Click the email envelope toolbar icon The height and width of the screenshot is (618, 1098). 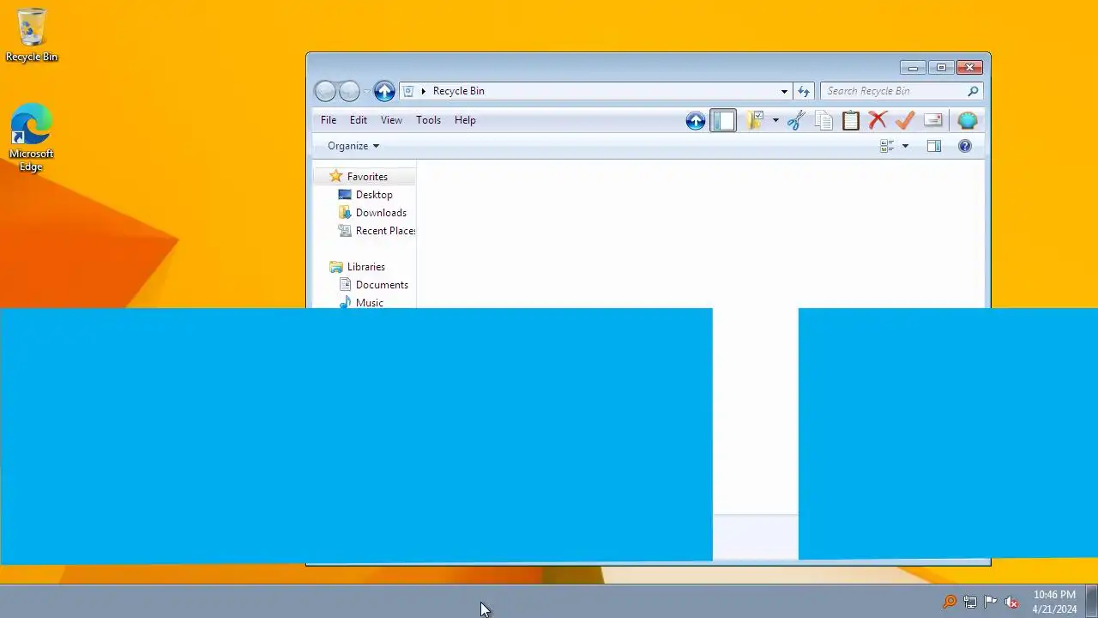click(933, 121)
